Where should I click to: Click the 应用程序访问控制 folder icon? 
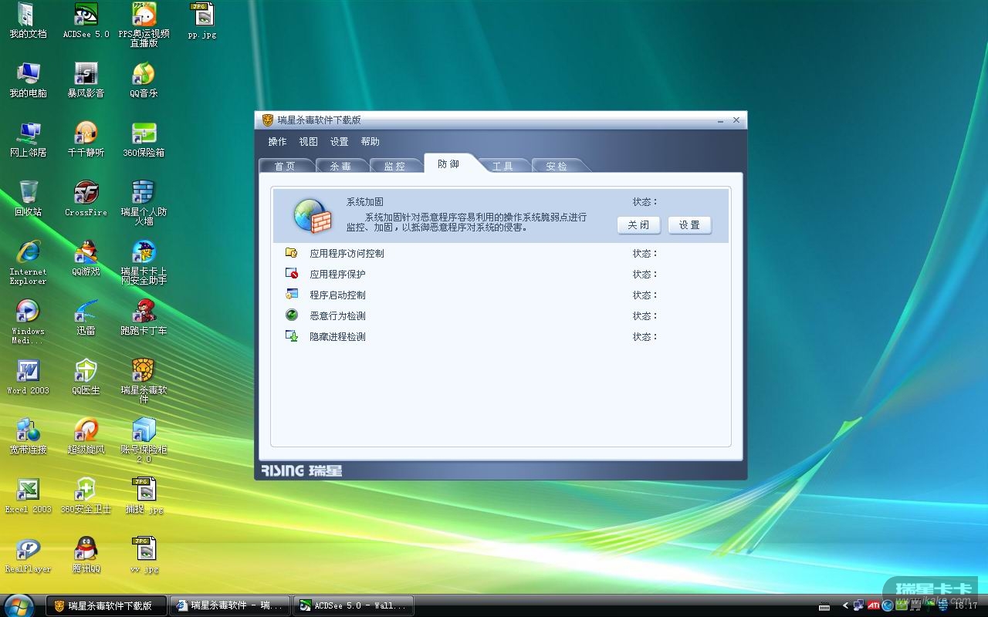click(x=292, y=253)
